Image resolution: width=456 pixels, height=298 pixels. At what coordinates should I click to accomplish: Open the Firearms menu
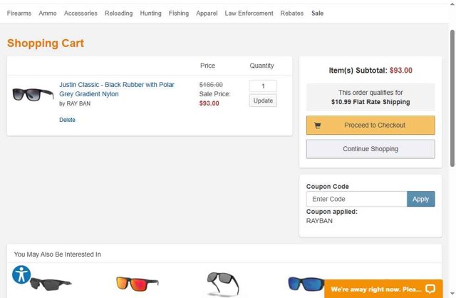coord(19,14)
